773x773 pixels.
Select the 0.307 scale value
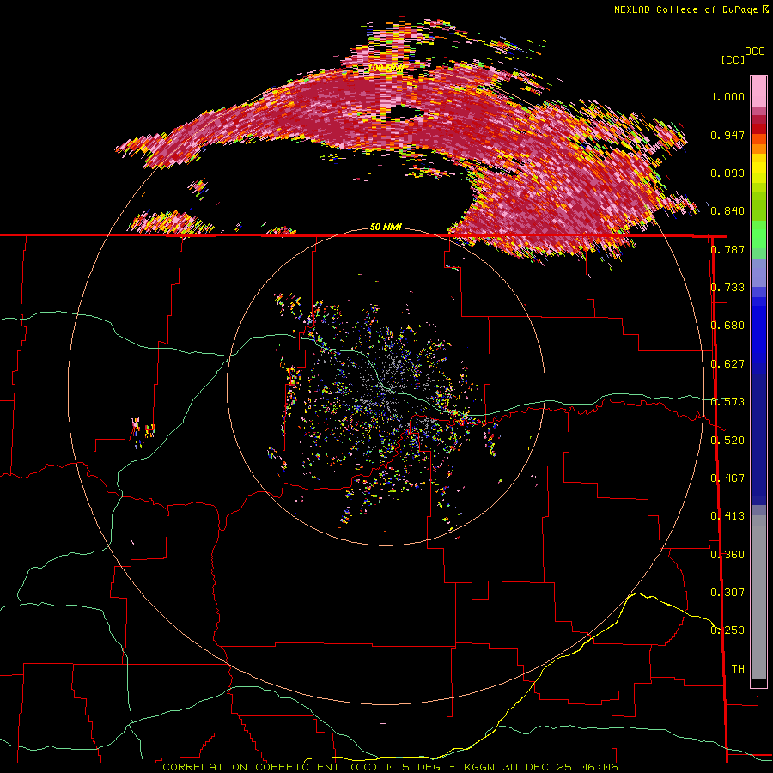pos(727,592)
